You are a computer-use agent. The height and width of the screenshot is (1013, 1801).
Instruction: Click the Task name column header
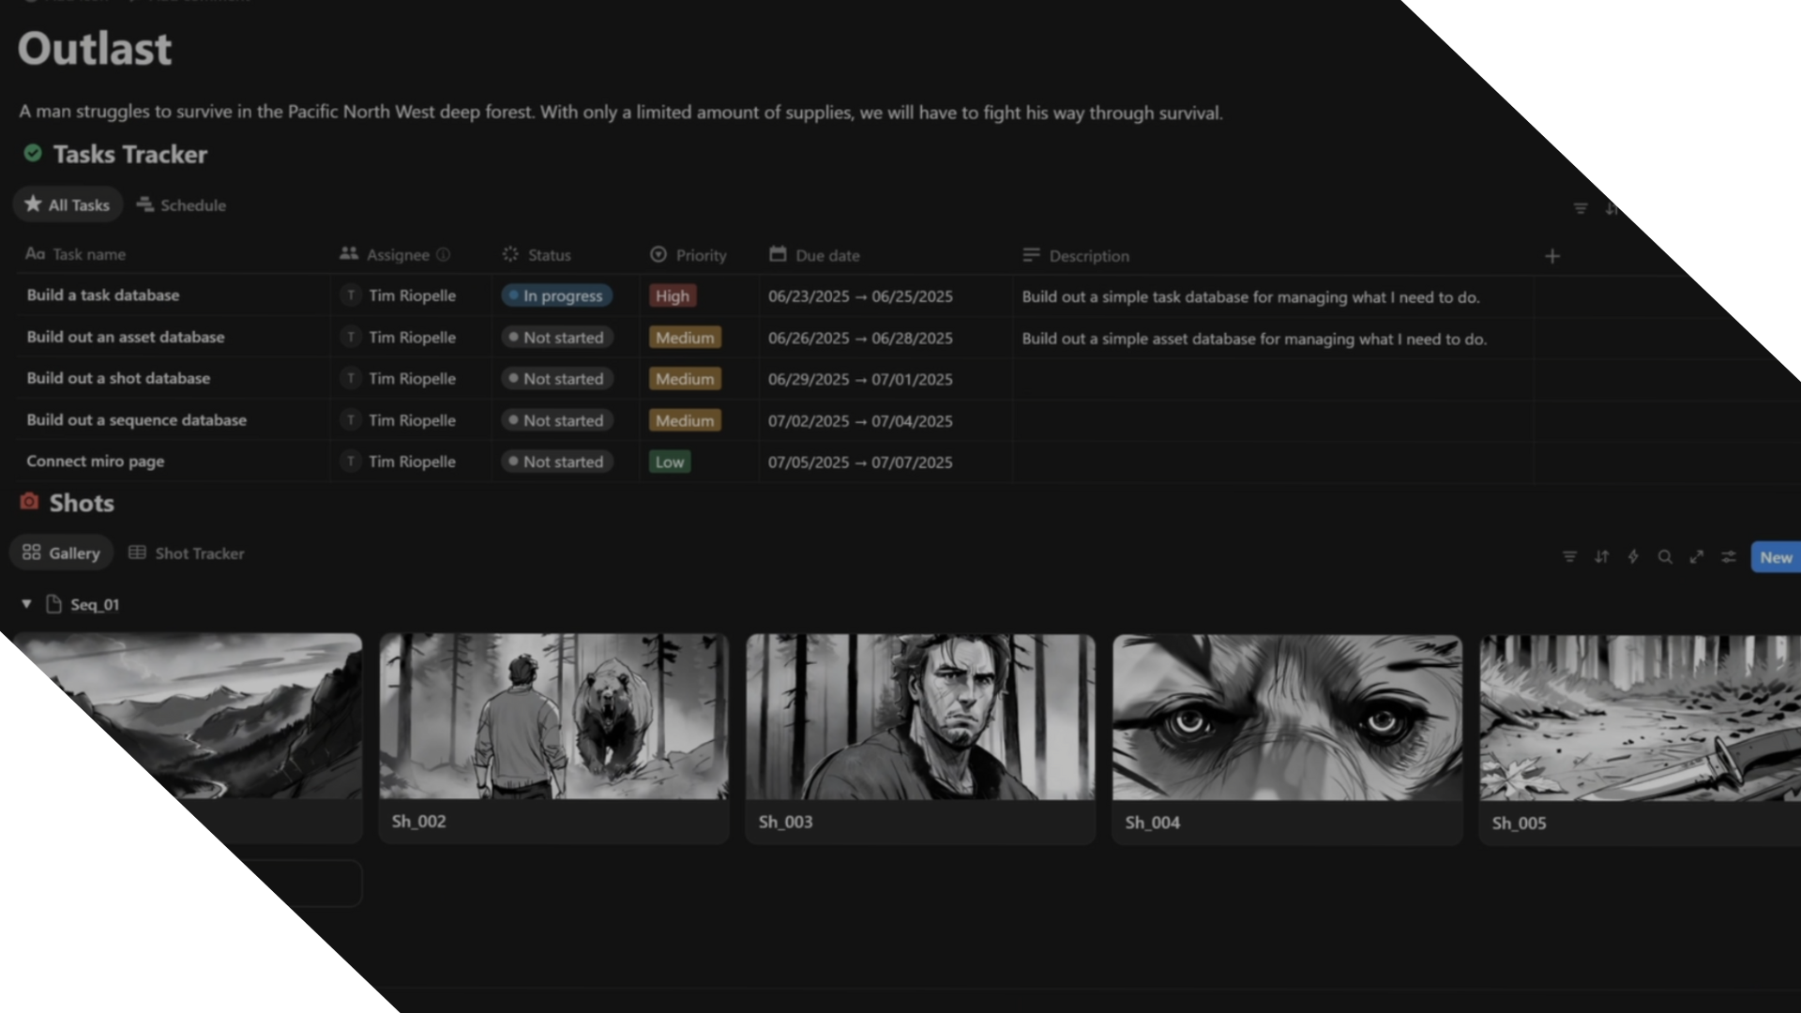[x=76, y=254]
